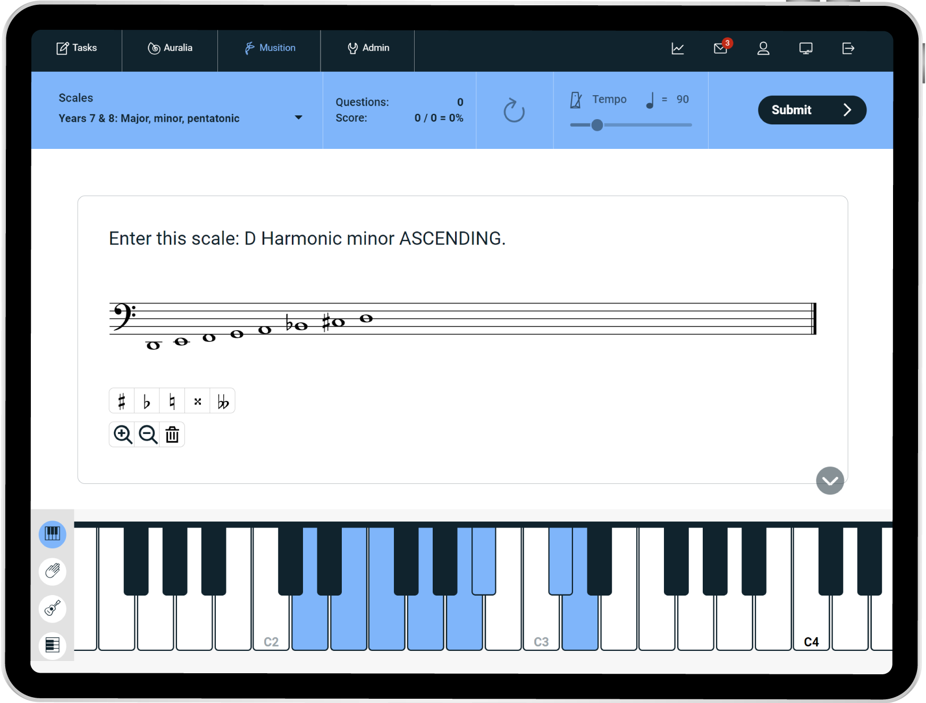Select the flat accidental button
This screenshot has height=703, width=926.
147,401
